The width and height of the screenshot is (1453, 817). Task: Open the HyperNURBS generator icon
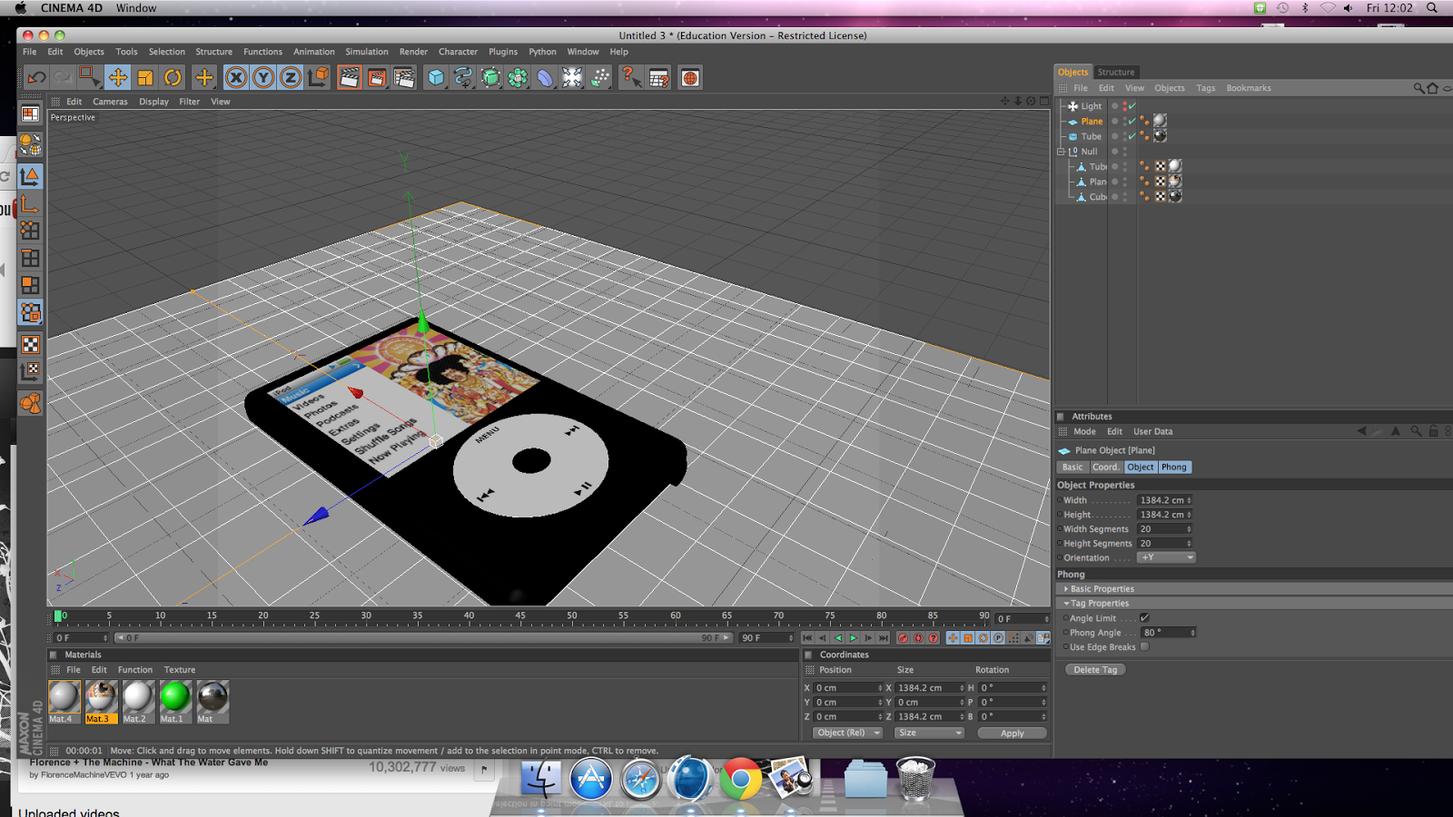490,78
